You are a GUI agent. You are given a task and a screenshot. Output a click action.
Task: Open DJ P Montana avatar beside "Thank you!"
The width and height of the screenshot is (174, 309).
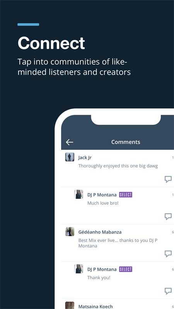click(79, 269)
